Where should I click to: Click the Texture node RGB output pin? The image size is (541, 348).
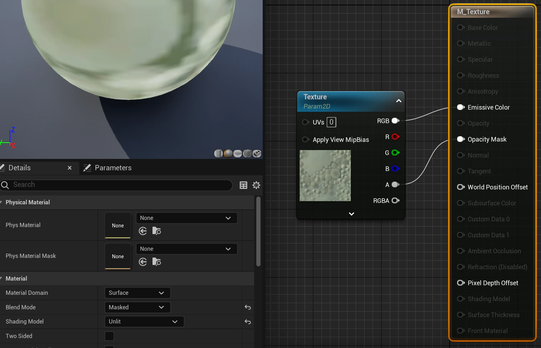tap(396, 121)
